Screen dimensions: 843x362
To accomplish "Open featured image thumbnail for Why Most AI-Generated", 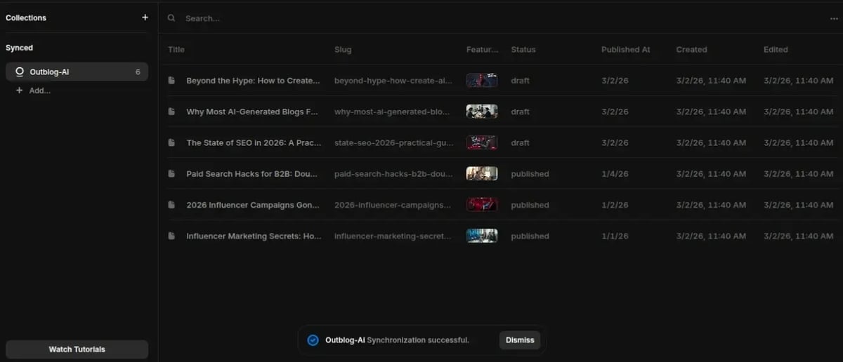I will click(482, 112).
